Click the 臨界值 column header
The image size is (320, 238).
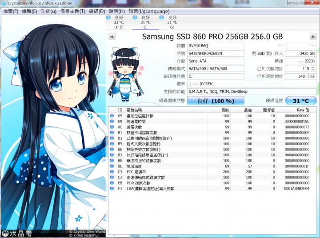click(x=265, y=110)
